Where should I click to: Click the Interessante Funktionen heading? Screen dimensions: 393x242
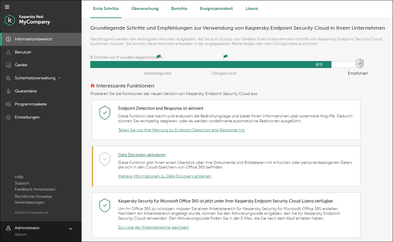click(x=125, y=86)
